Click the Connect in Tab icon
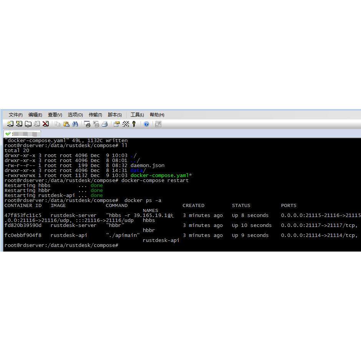 (28, 124)
